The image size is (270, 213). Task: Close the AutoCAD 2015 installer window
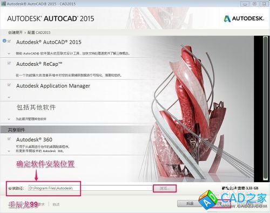point(265,4)
